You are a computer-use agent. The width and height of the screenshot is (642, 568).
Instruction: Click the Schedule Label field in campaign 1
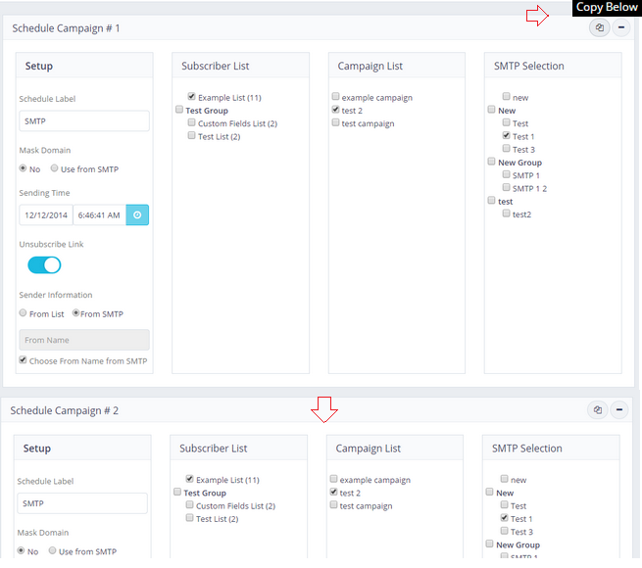[84, 120]
